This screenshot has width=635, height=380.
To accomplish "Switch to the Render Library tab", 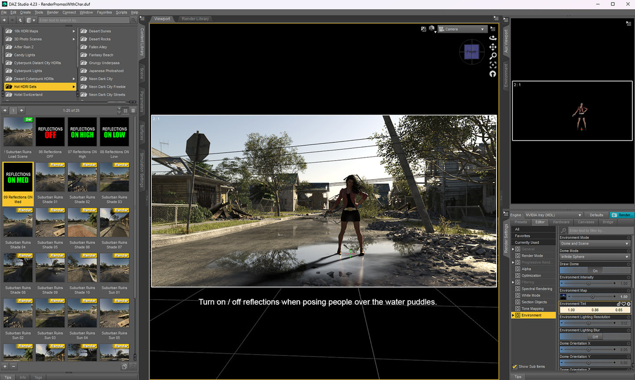I will [x=195, y=18].
